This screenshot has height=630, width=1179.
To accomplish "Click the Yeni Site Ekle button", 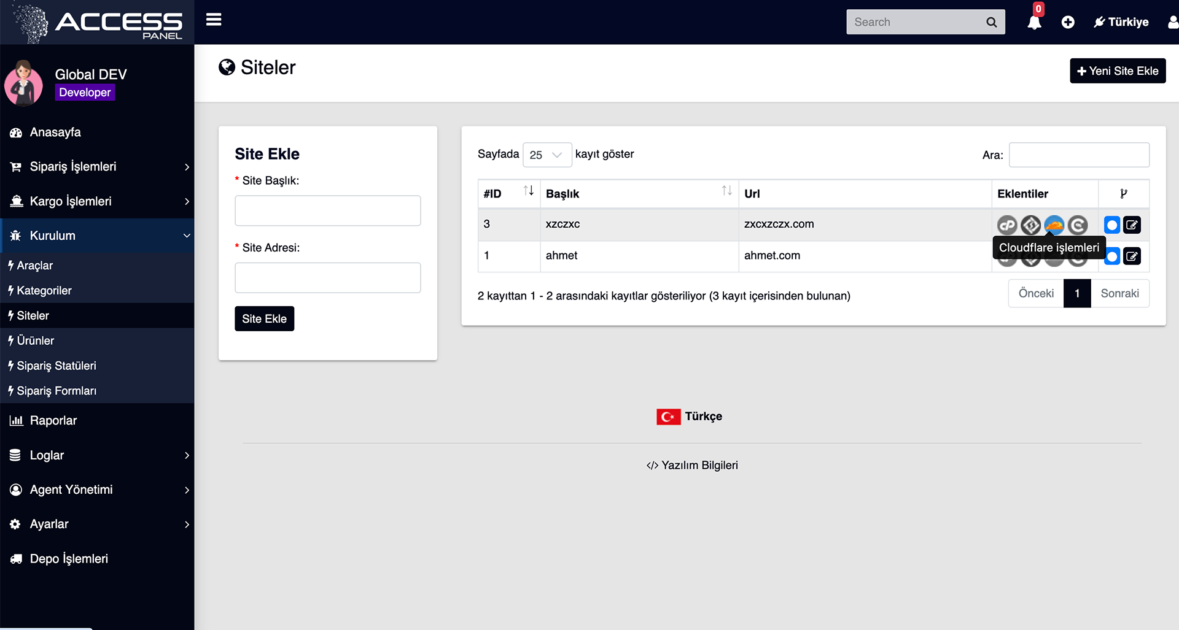I will click(x=1118, y=71).
